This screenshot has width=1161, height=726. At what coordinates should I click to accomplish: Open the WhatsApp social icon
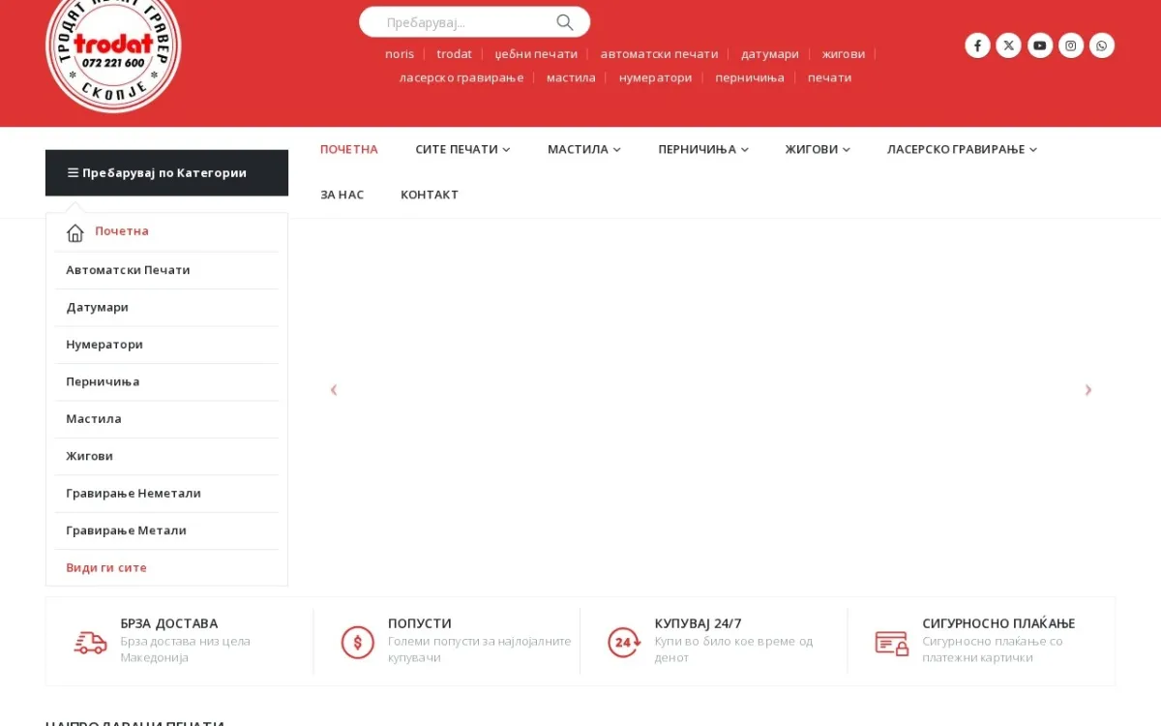pos(1101,45)
